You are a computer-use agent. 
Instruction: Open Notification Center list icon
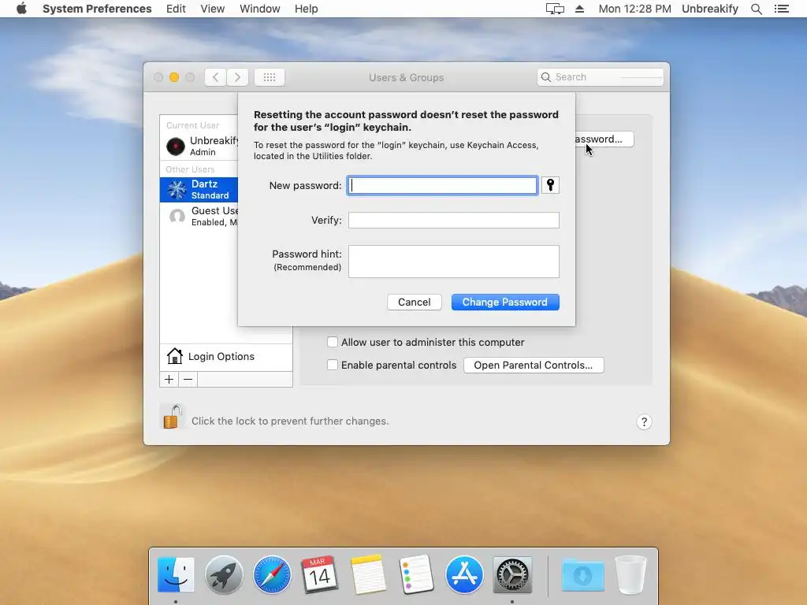pyautogui.click(x=781, y=9)
